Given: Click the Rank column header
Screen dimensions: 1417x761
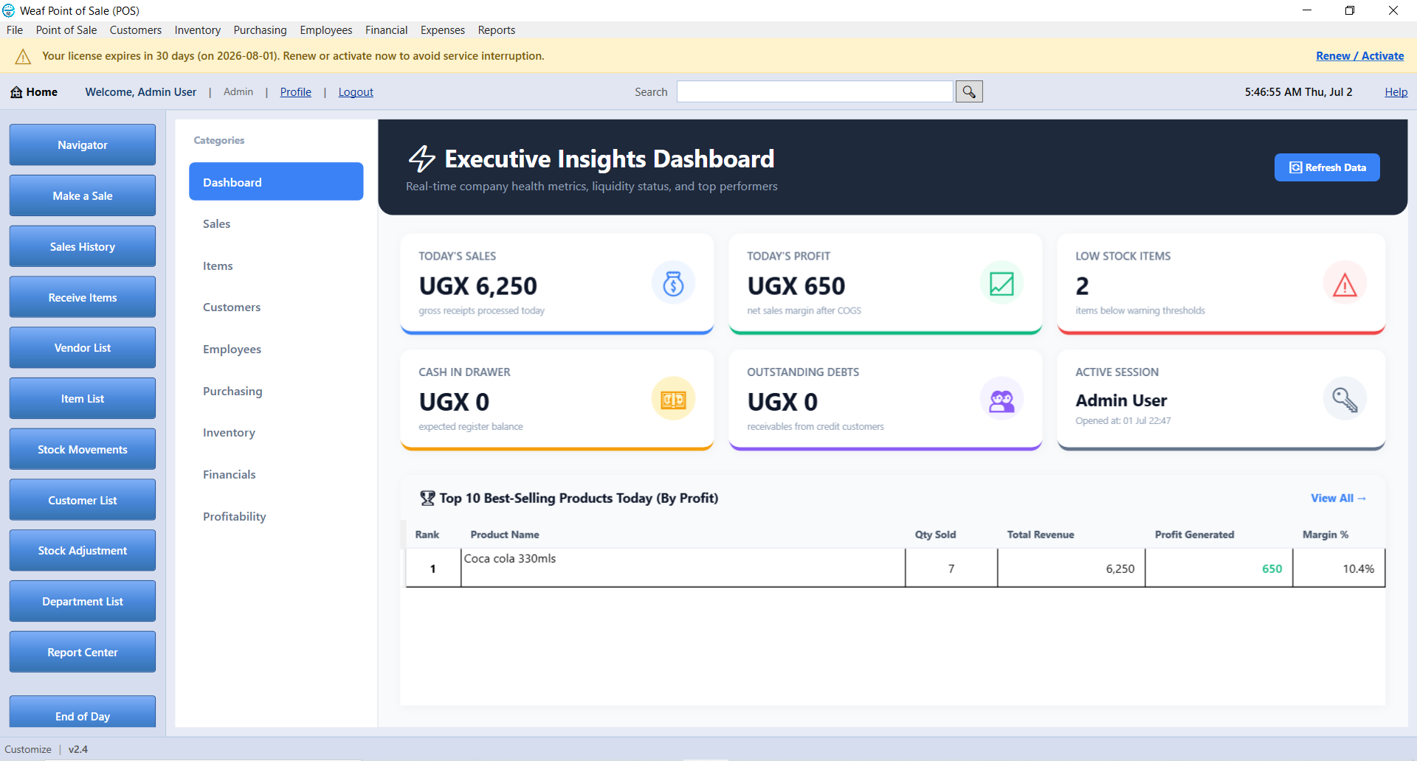Looking at the screenshot, I should tap(427, 535).
